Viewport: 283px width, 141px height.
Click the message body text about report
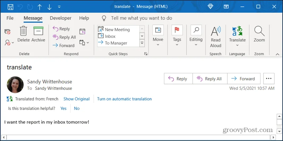pyautogui.click(x=47, y=122)
